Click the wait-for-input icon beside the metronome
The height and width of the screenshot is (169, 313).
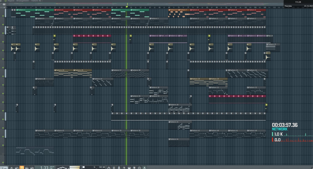pyautogui.click(x=17, y=167)
